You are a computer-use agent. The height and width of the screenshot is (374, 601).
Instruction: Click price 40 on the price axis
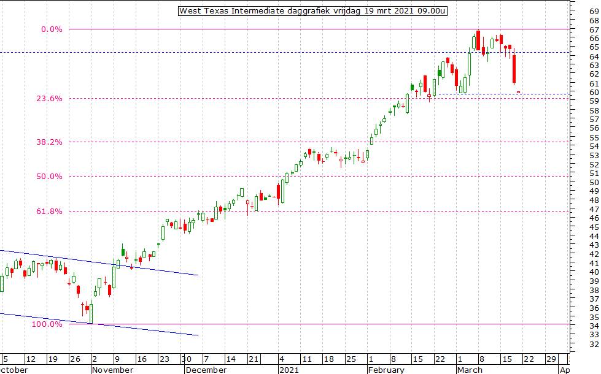[x=594, y=272]
